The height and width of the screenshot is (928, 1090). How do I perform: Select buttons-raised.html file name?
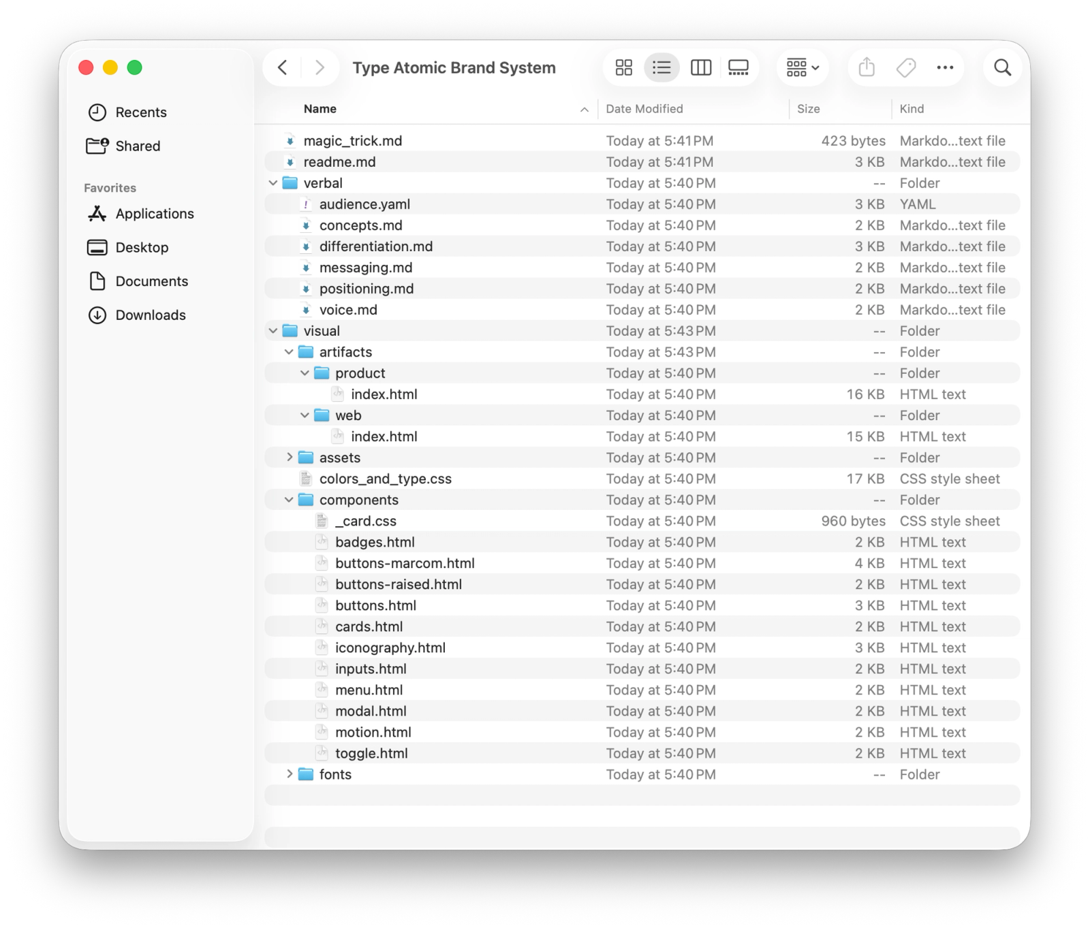[399, 584]
